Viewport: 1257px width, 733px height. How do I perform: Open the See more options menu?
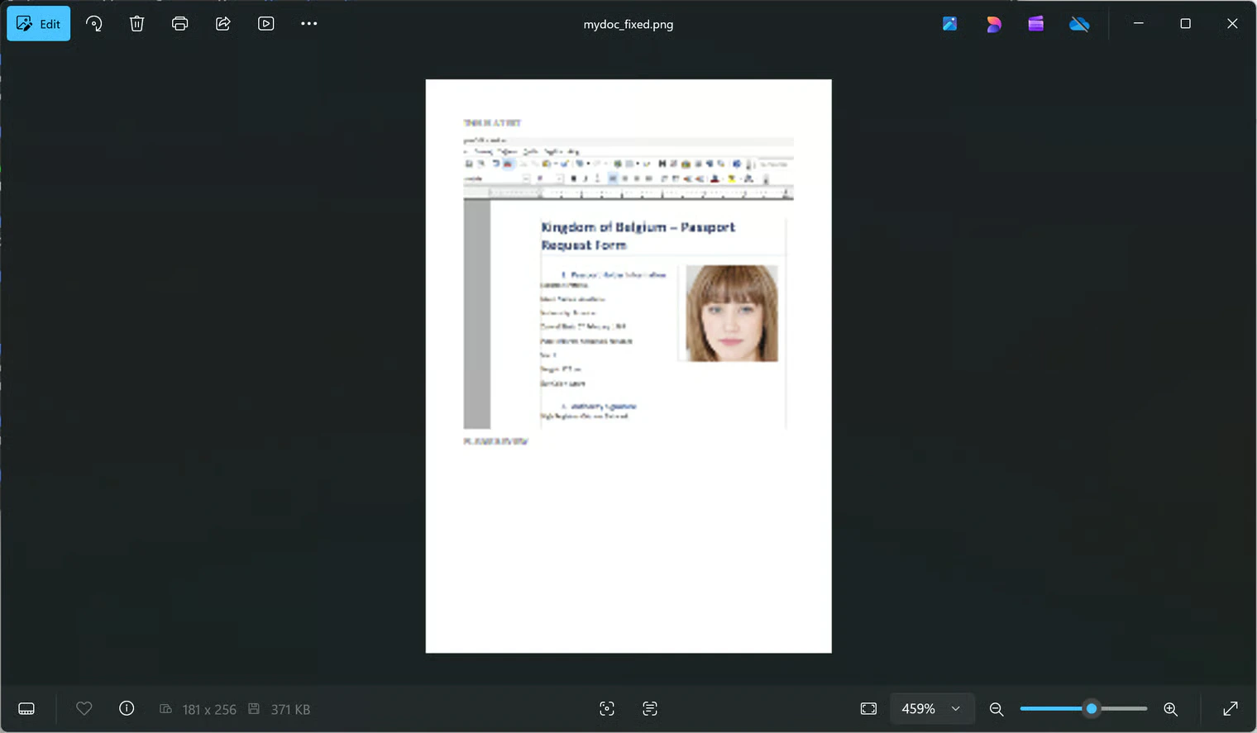tap(309, 24)
